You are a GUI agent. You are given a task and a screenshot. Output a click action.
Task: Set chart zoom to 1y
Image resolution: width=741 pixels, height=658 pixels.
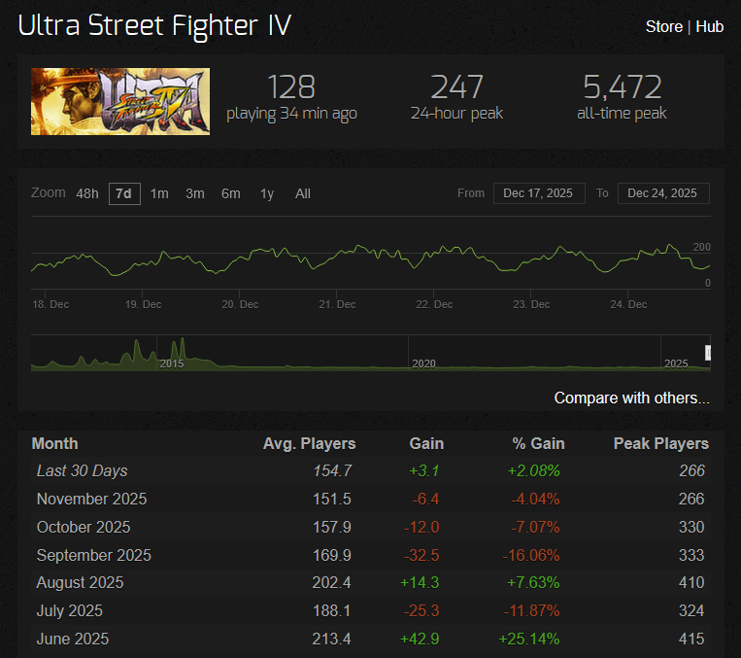click(266, 193)
